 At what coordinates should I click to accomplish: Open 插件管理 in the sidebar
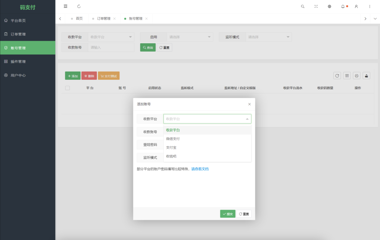(x=18, y=62)
